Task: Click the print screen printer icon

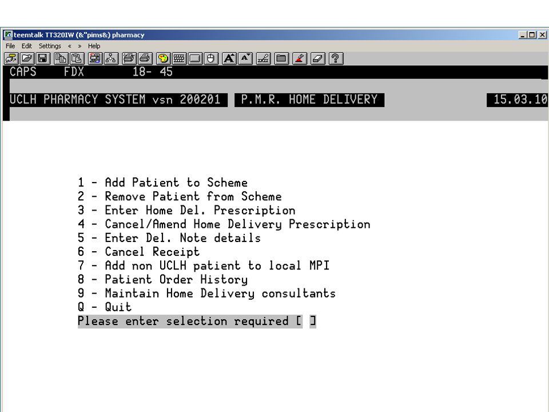Action: click(x=129, y=58)
